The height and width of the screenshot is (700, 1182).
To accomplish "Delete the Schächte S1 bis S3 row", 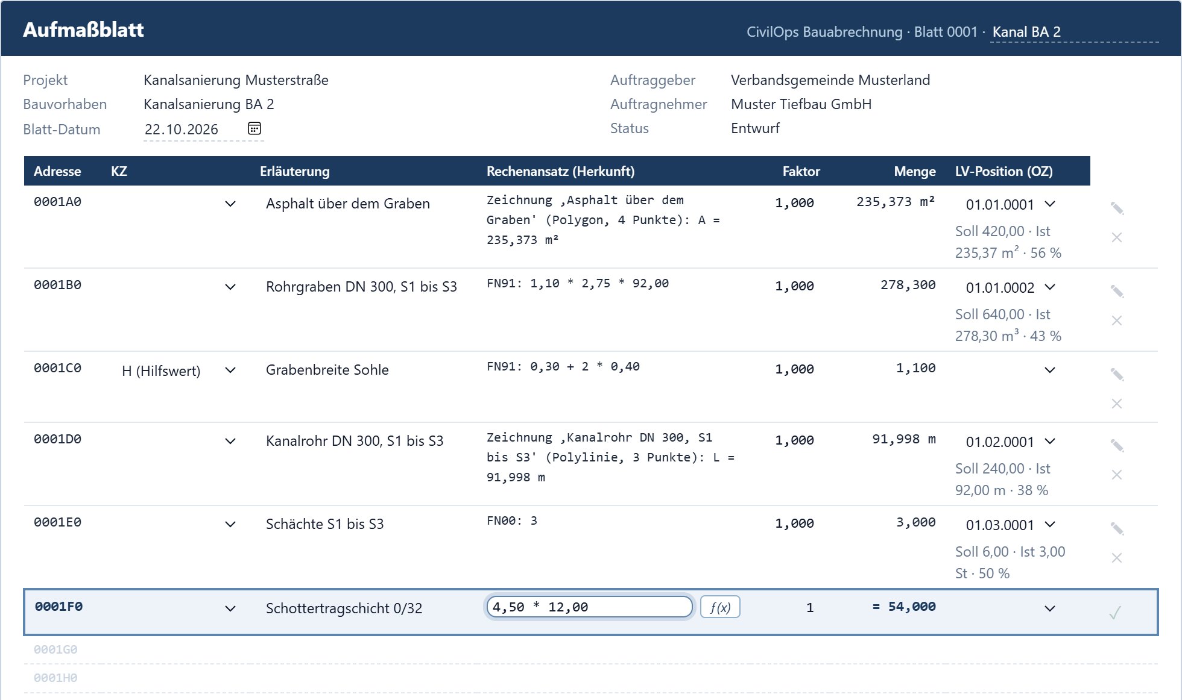I will [x=1117, y=558].
